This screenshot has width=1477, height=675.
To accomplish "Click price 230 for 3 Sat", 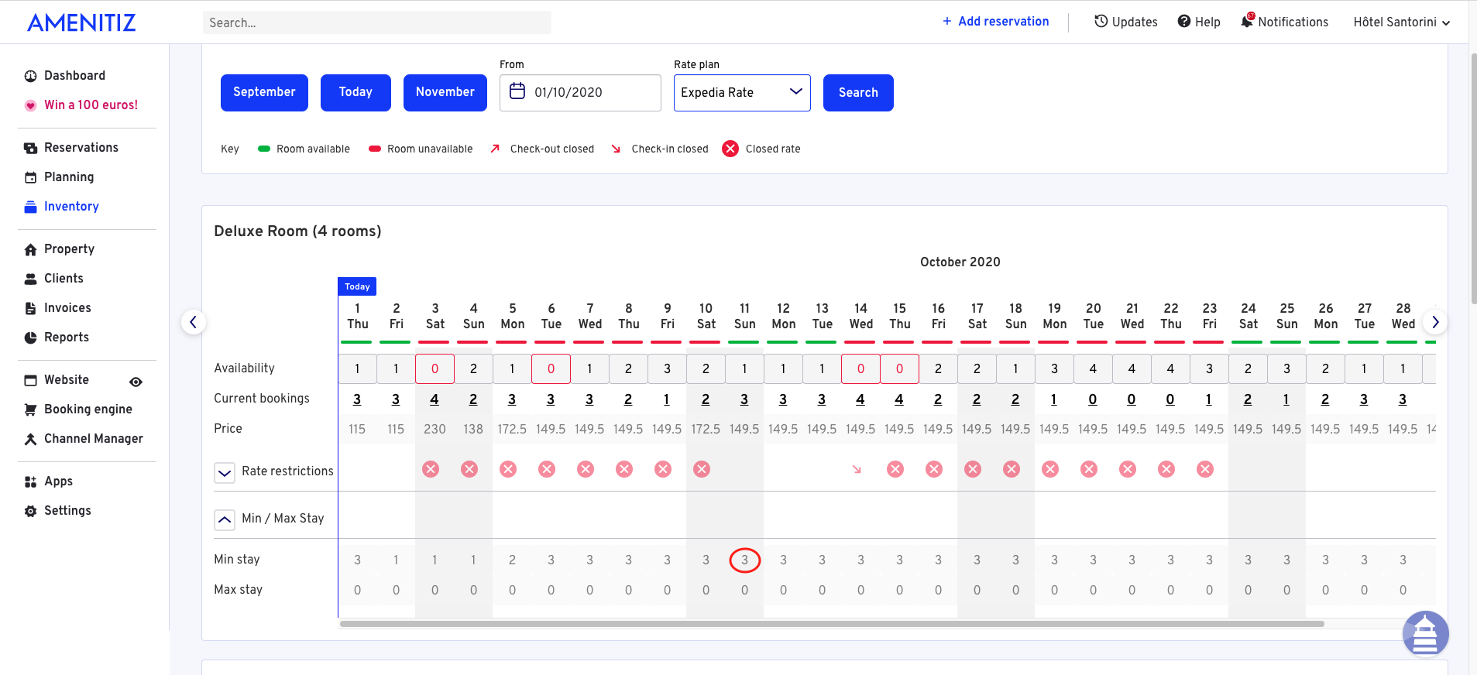I will pyautogui.click(x=435, y=429).
